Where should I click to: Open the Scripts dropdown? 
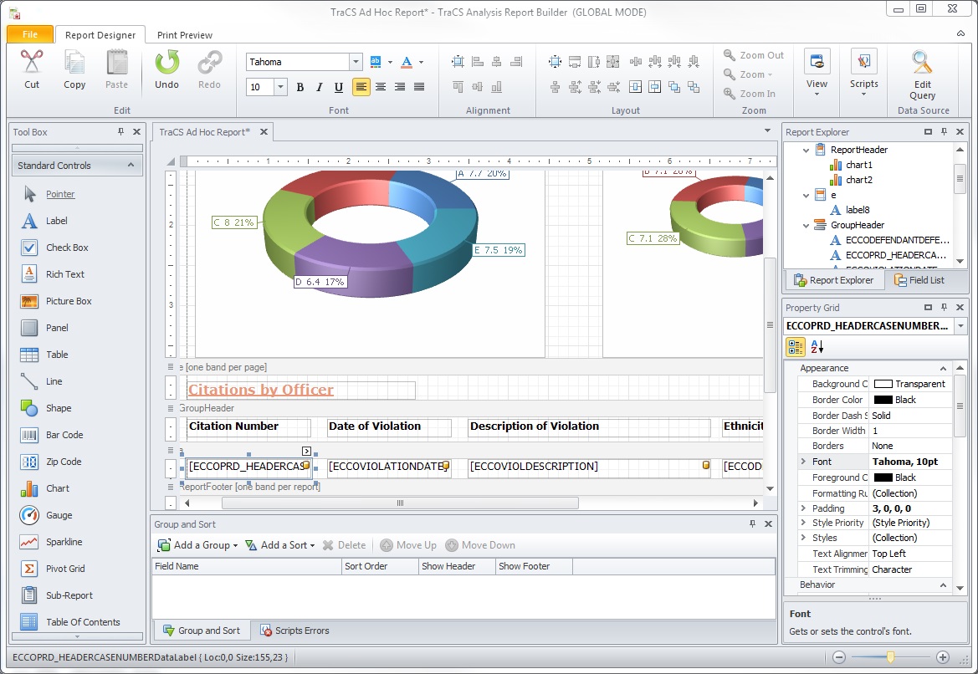click(864, 73)
